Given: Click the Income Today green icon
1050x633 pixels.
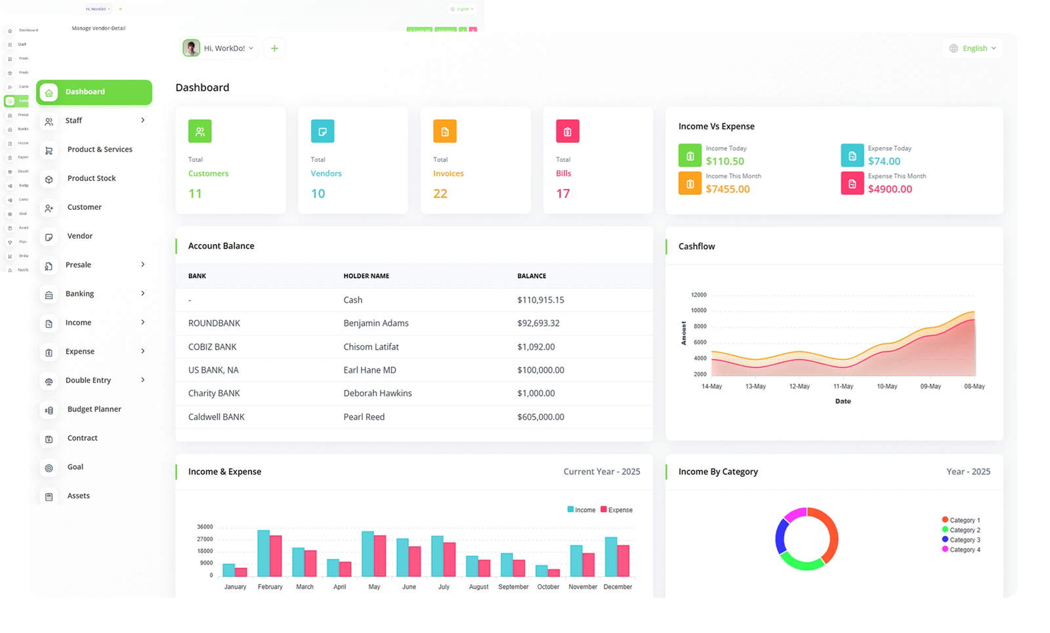Looking at the screenshot, I should (x=690, y=155).
